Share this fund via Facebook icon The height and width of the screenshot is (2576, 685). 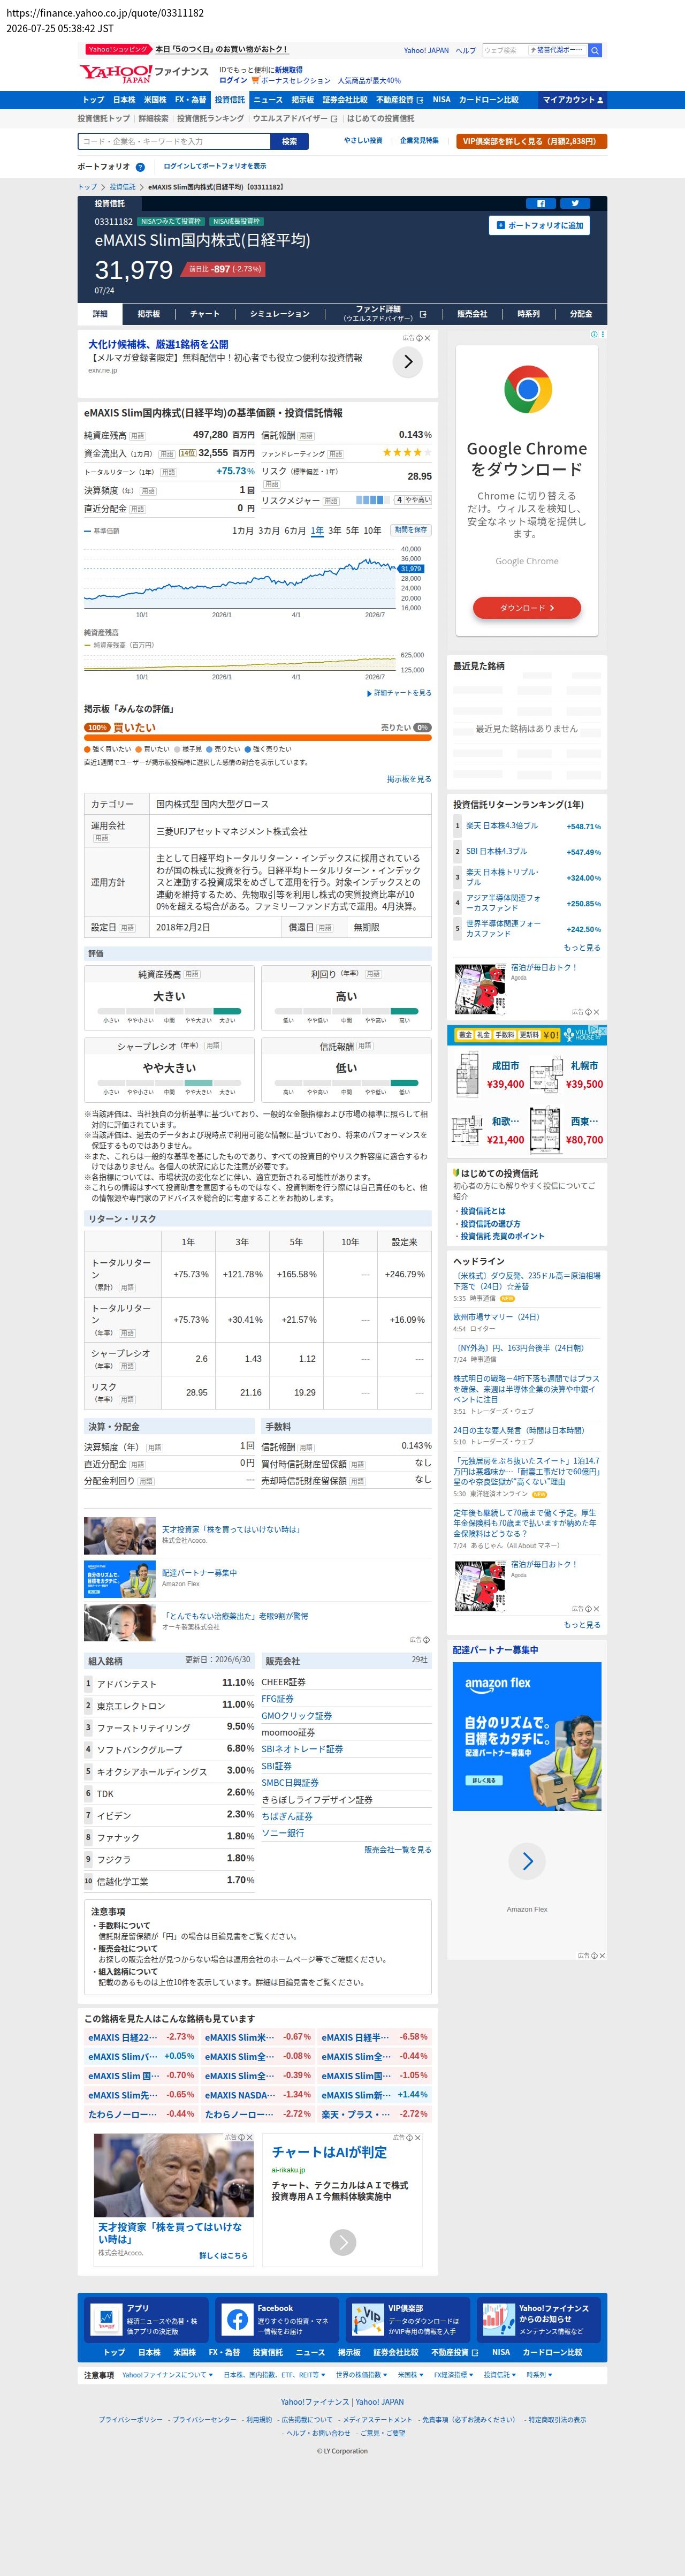tap(541, 203)
